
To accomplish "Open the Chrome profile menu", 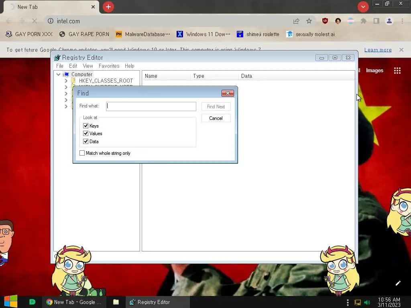I will (x=389, y=21).
